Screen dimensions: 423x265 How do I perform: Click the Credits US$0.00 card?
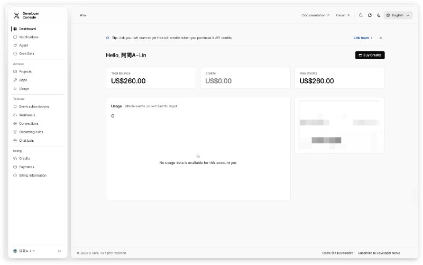click(x=245, y=78)
